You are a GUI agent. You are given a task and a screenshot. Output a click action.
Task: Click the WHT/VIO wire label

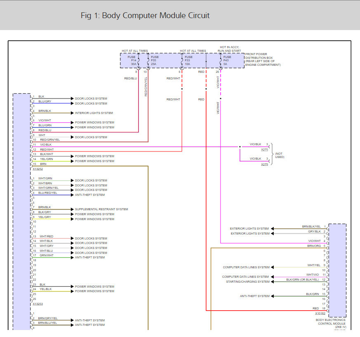pyautogui.click(x=313, y=275)
